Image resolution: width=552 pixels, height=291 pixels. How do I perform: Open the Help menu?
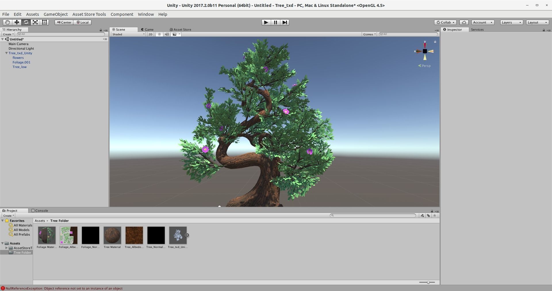click(x=163, y=14)
